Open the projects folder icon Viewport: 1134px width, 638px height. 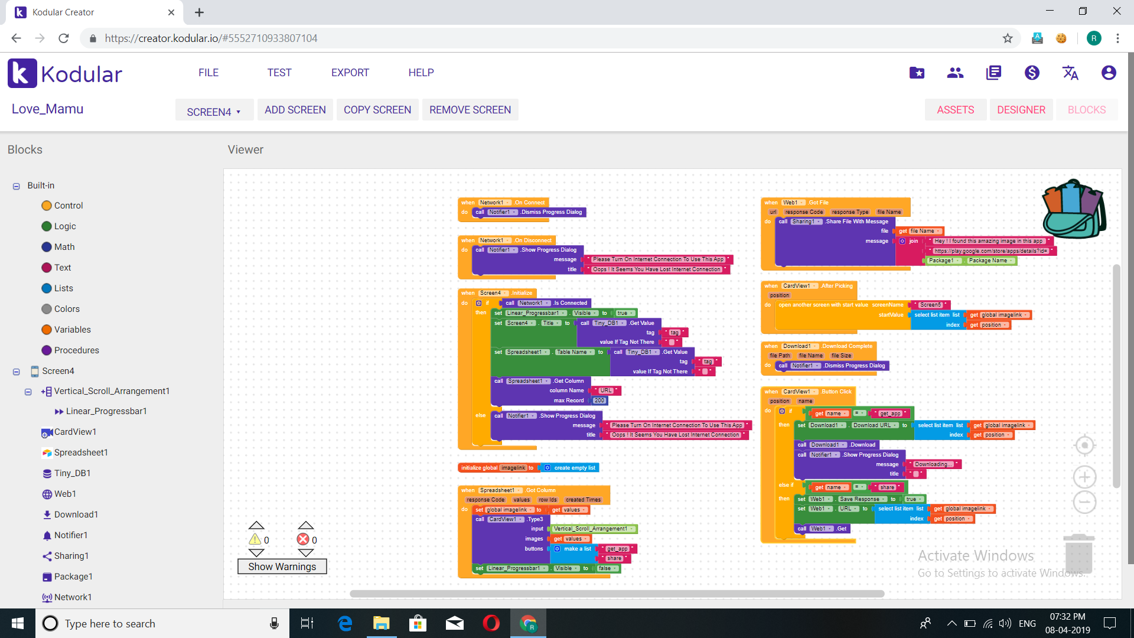[917, 73]
